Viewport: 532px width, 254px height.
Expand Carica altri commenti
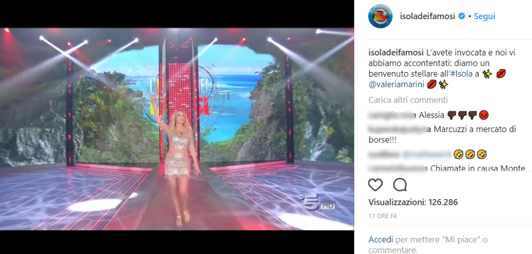click(408, 100)
